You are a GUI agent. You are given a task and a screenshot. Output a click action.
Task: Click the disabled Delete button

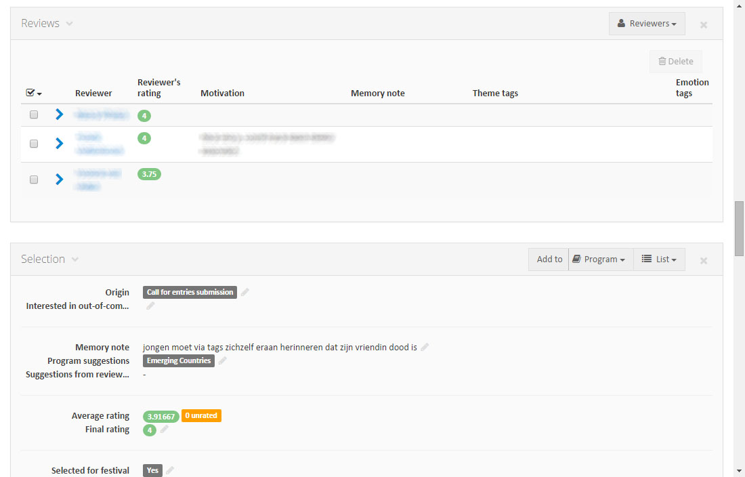pos(676,61)
